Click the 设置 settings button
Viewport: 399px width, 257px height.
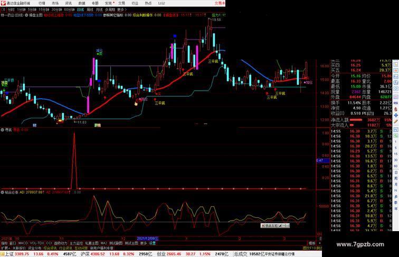pyautogui.click(x=152, y=243)
